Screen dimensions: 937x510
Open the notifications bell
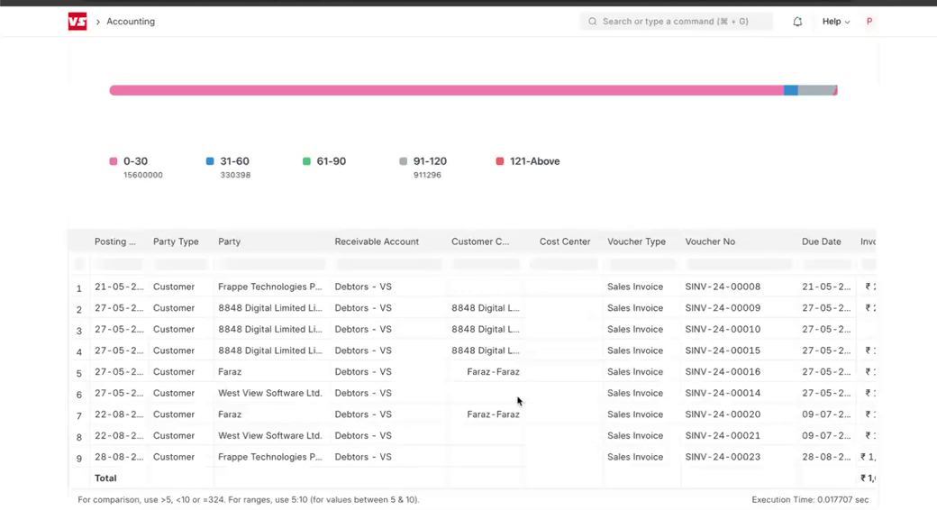pyautogui.click(x=797, y=22)
